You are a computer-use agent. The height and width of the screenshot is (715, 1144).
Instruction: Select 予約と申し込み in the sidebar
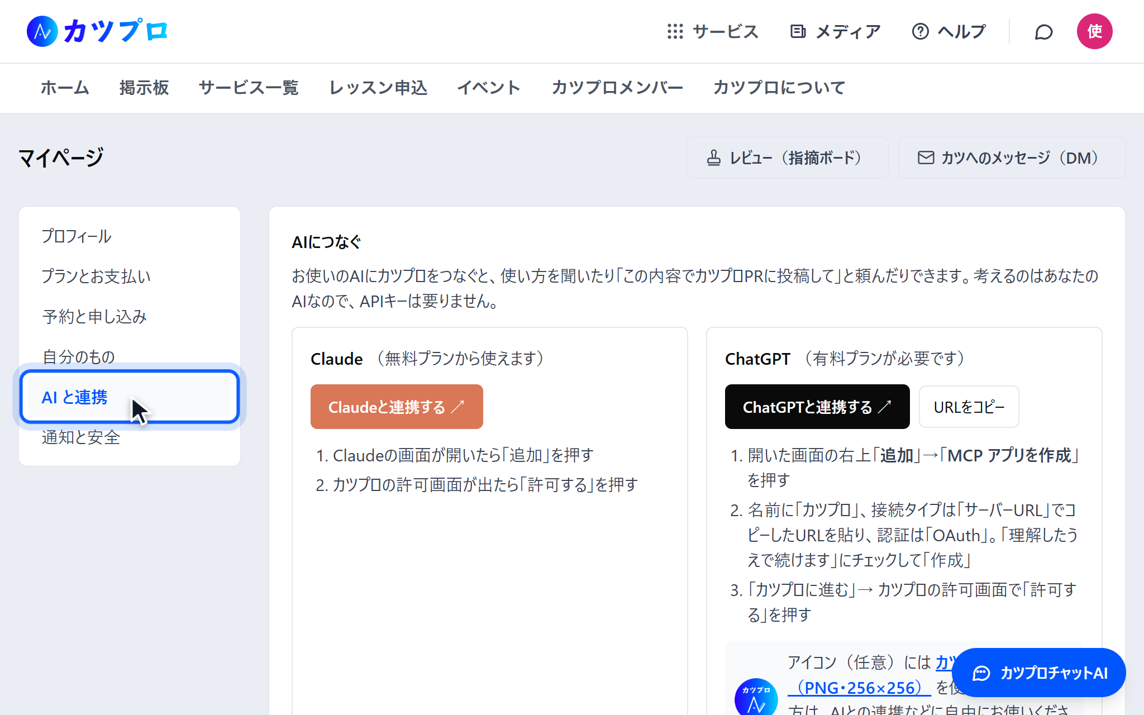130,317
